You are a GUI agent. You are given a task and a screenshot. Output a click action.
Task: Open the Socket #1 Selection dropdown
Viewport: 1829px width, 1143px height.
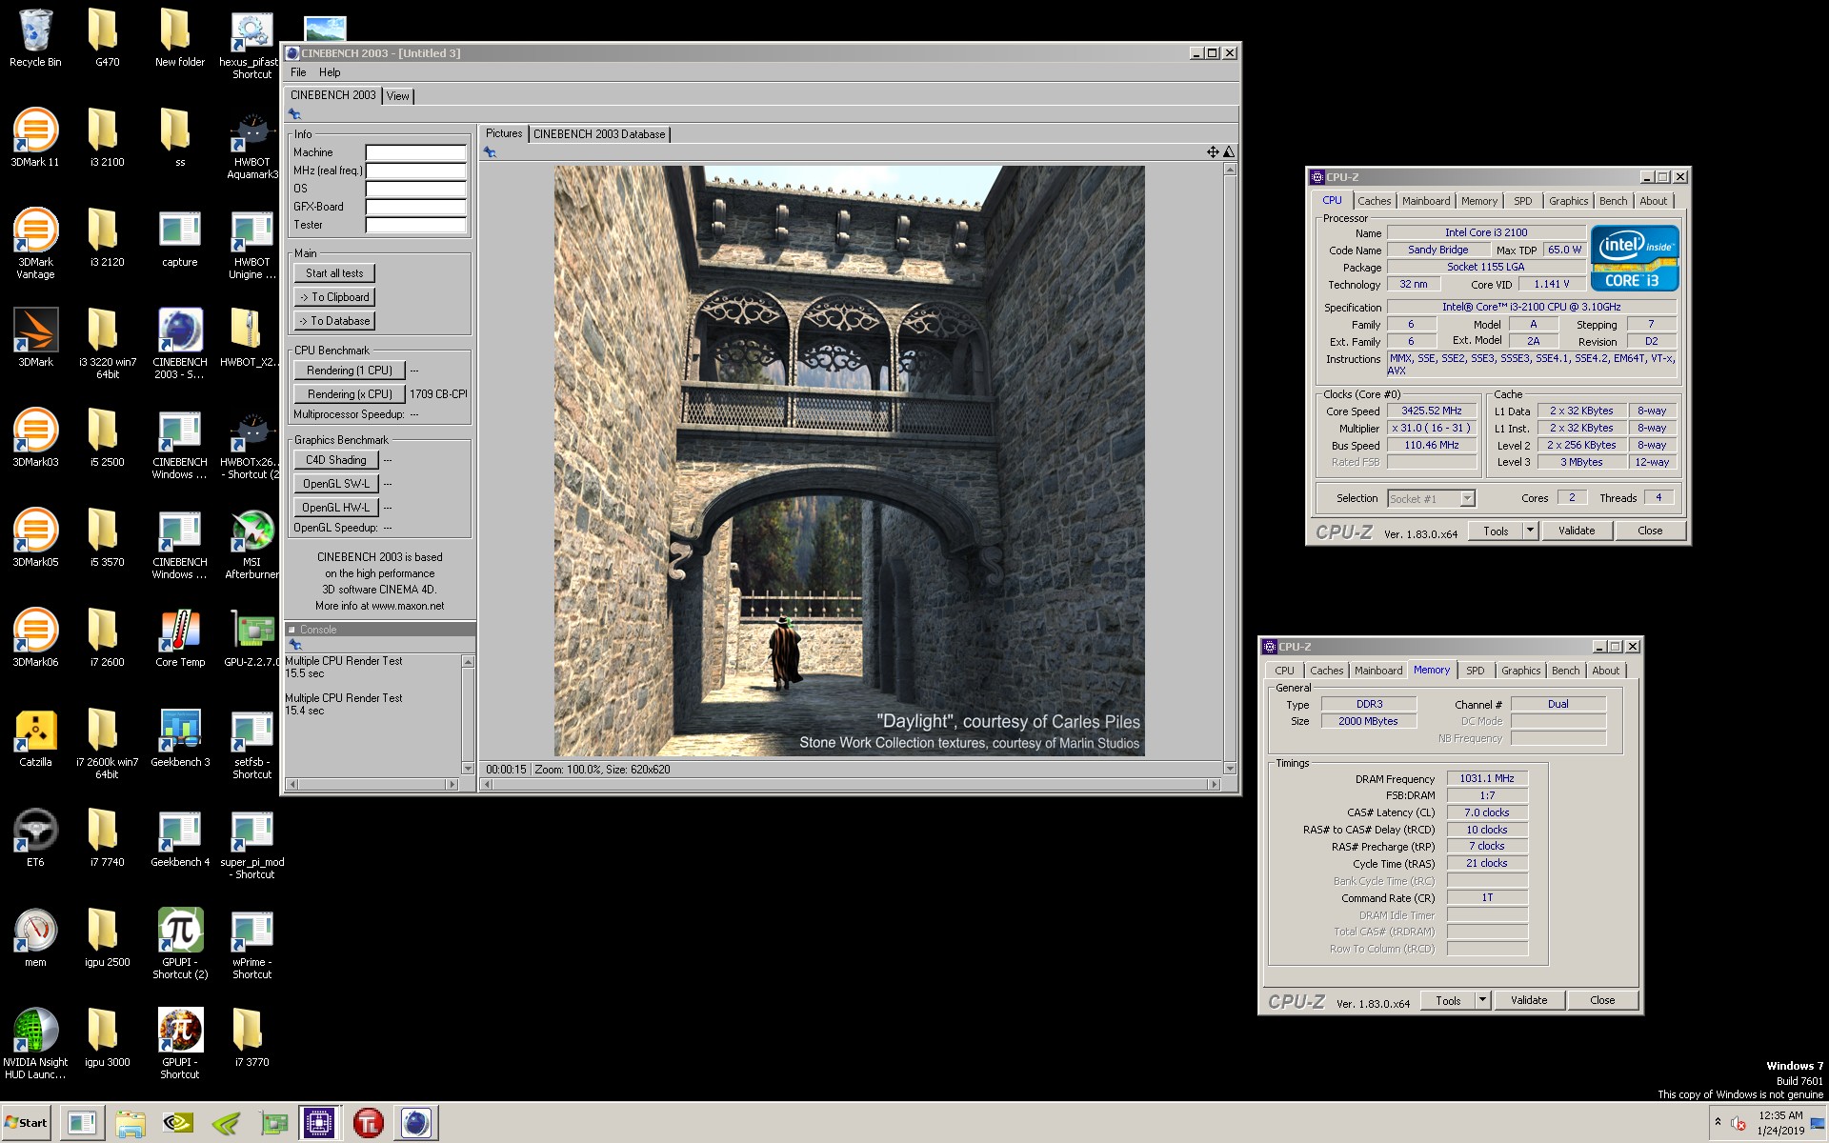click(1431, 498)
